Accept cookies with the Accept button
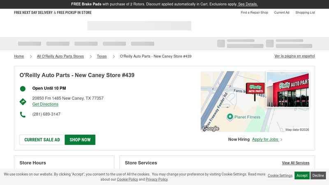 (x=302, y=176)
